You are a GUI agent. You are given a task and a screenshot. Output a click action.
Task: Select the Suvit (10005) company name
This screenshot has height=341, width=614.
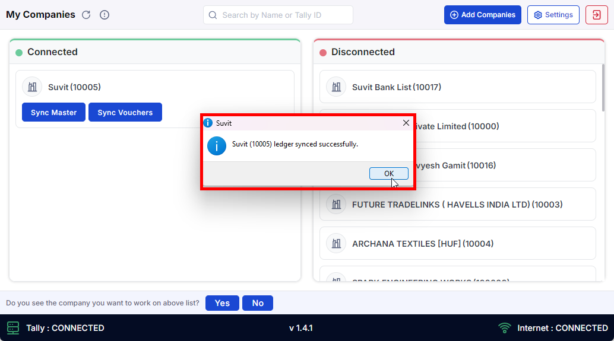coord(74,87)
